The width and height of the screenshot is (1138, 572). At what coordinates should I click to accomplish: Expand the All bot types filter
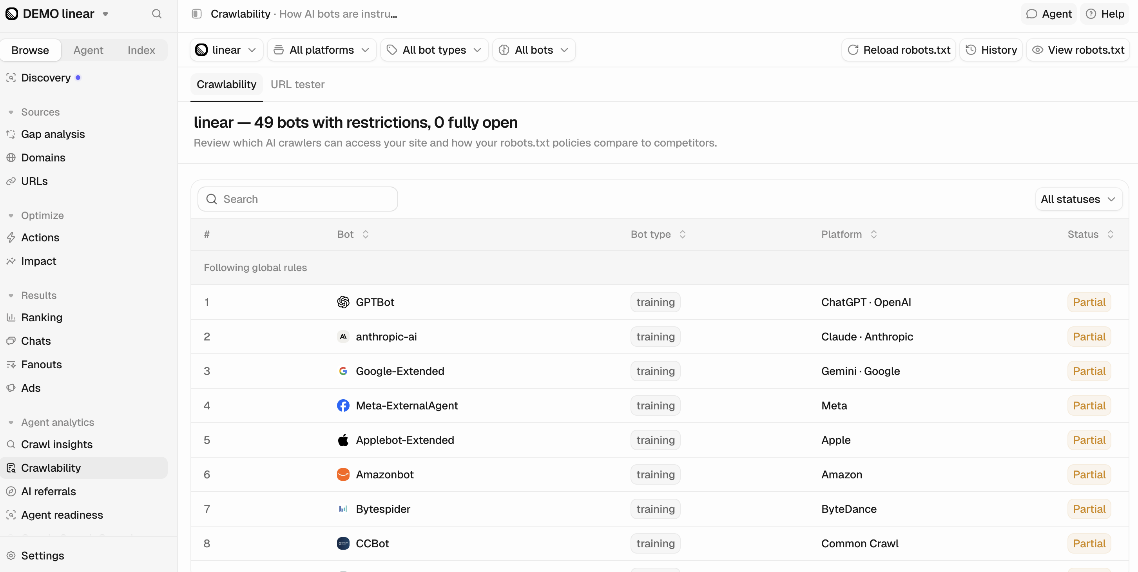434,50
